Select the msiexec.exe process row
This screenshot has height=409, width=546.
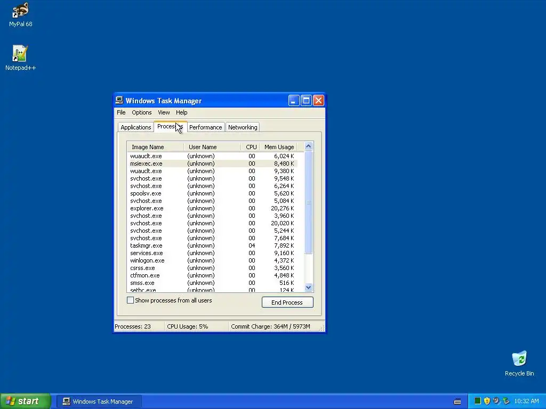click(212, 163)
